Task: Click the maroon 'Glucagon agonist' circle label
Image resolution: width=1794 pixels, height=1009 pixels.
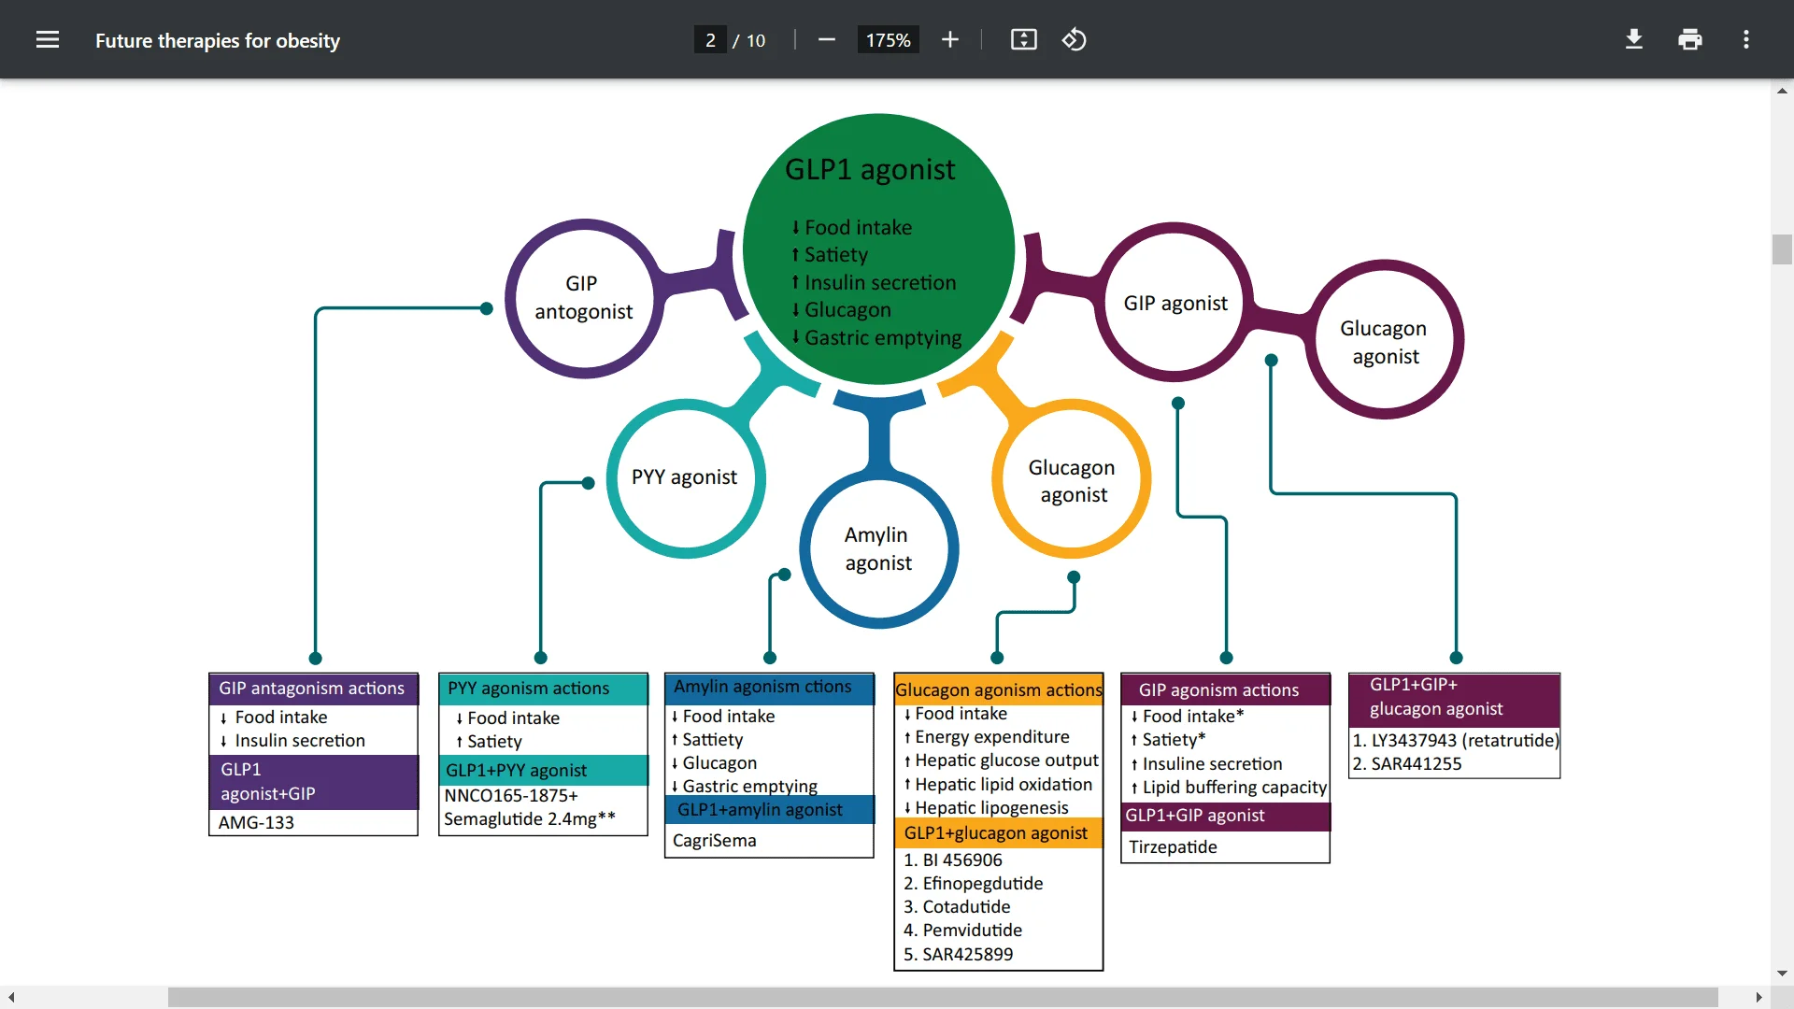Action: [1384, 342]
